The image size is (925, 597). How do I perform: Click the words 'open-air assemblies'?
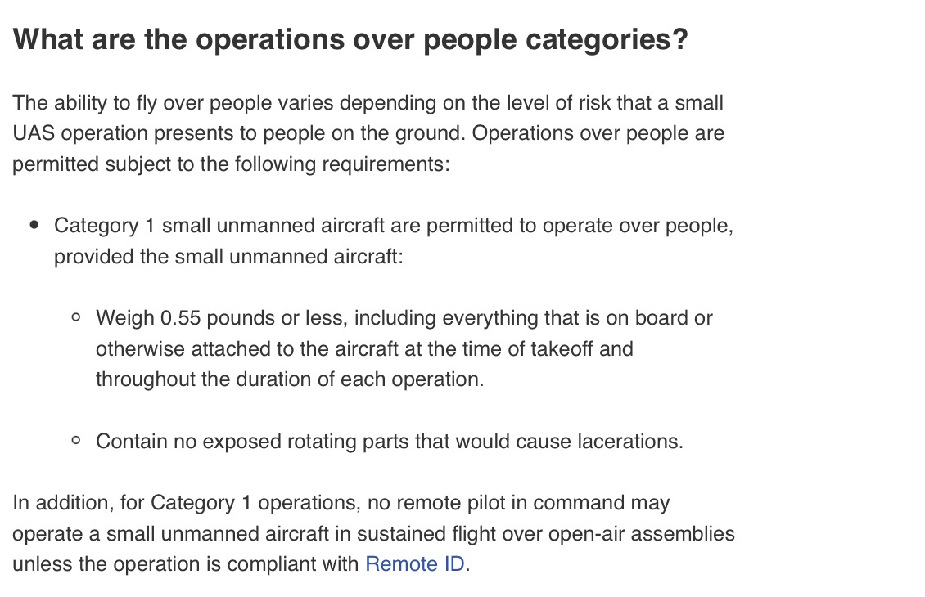[641, 533]
